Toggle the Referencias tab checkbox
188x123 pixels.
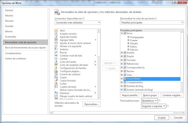125,64
